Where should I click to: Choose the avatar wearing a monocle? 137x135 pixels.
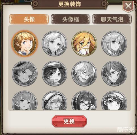114,73
